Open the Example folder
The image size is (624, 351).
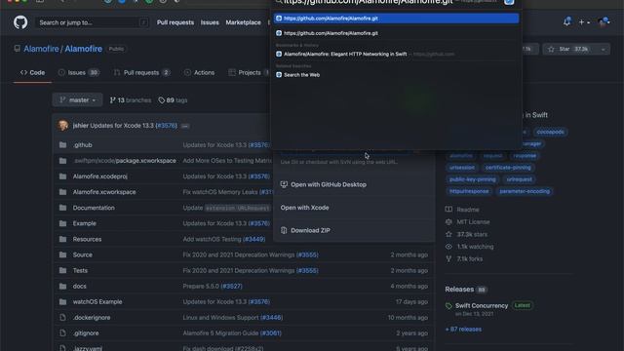pos(85,223)
